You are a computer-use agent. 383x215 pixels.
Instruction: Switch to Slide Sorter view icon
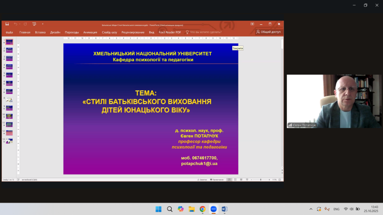(235, 180)
